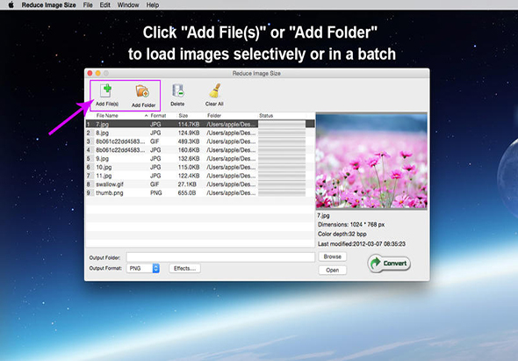
Task: Click the progress bar for thumb.png
Action: tap(282, 193)
